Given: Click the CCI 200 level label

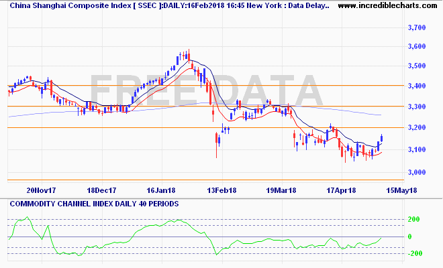Looking at the screenshot, I should point(414,219).
